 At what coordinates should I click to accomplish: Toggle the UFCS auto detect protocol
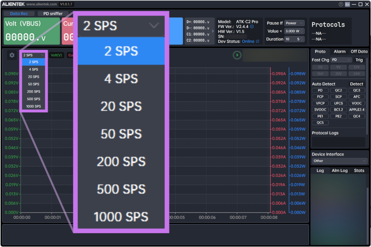(x=338, y=103)
